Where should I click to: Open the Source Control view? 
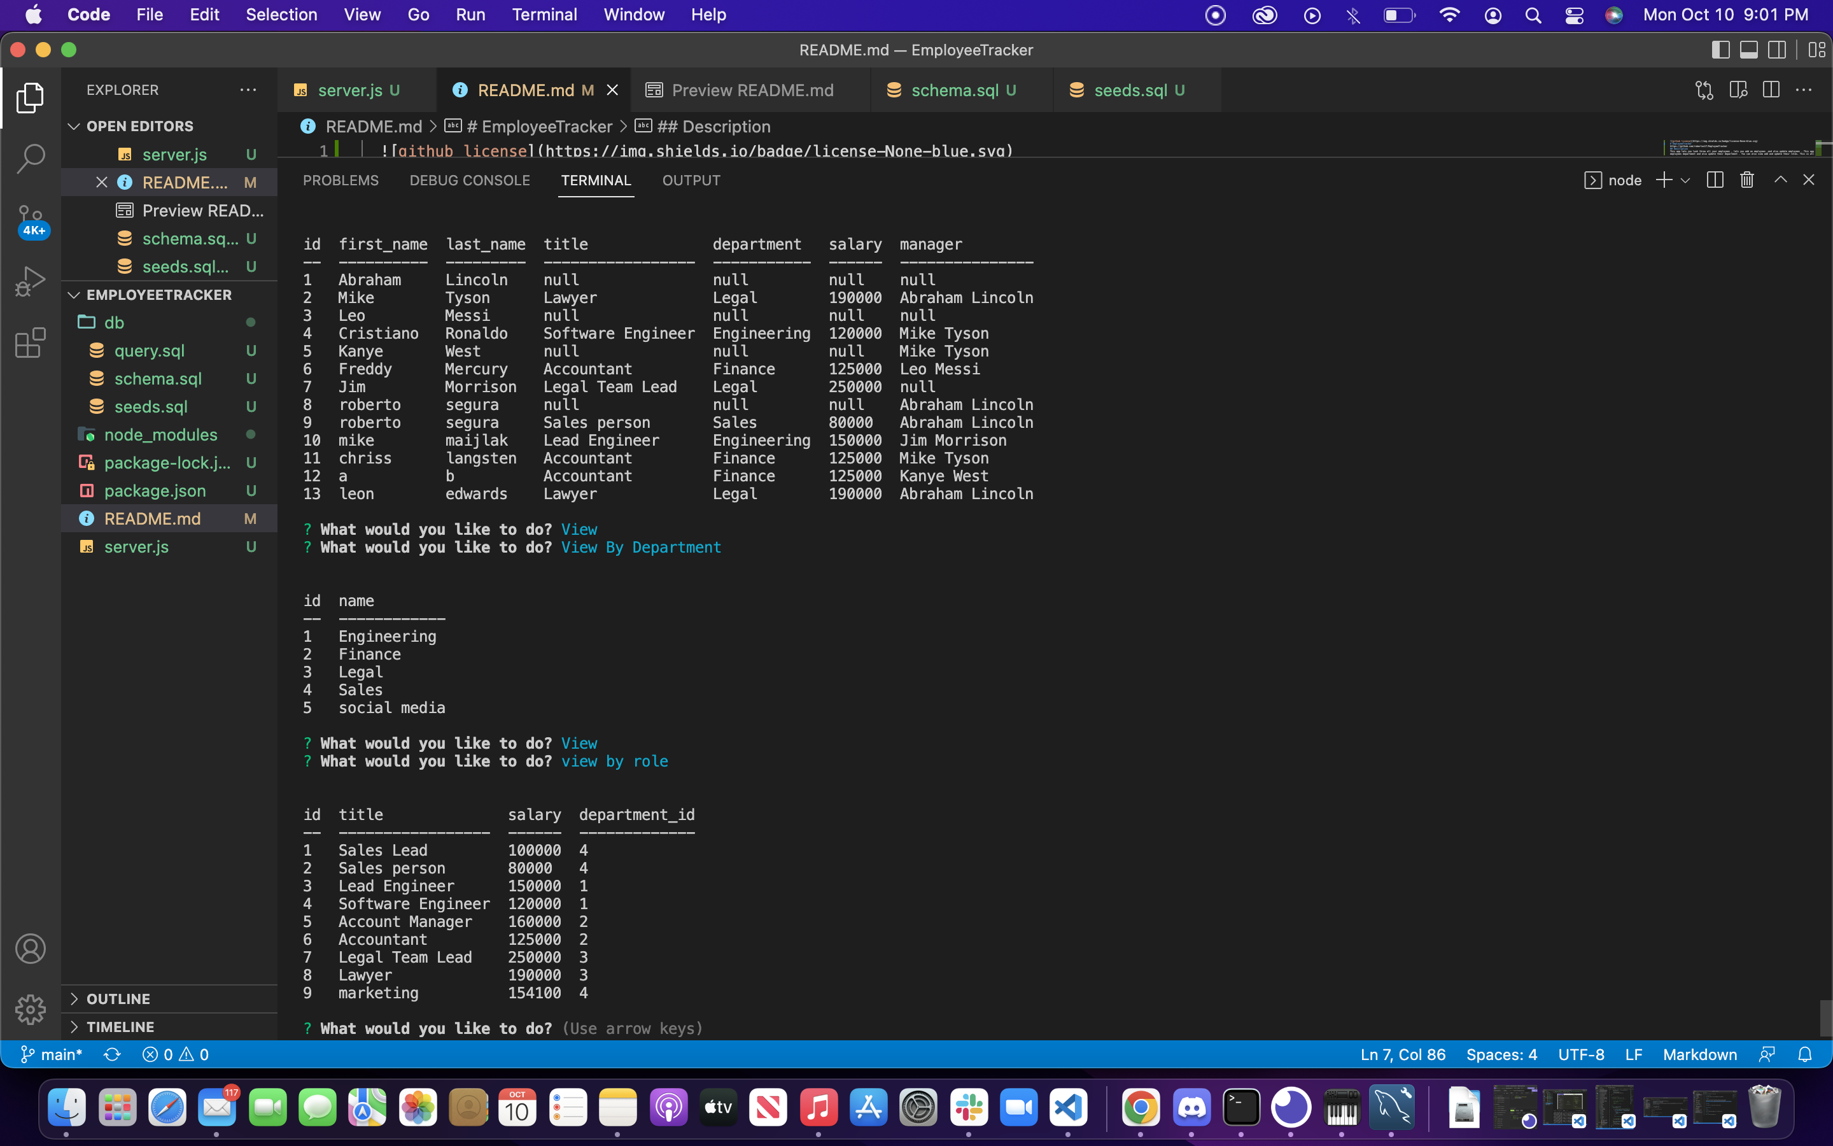pyautogui.click(x=31, y=218)
